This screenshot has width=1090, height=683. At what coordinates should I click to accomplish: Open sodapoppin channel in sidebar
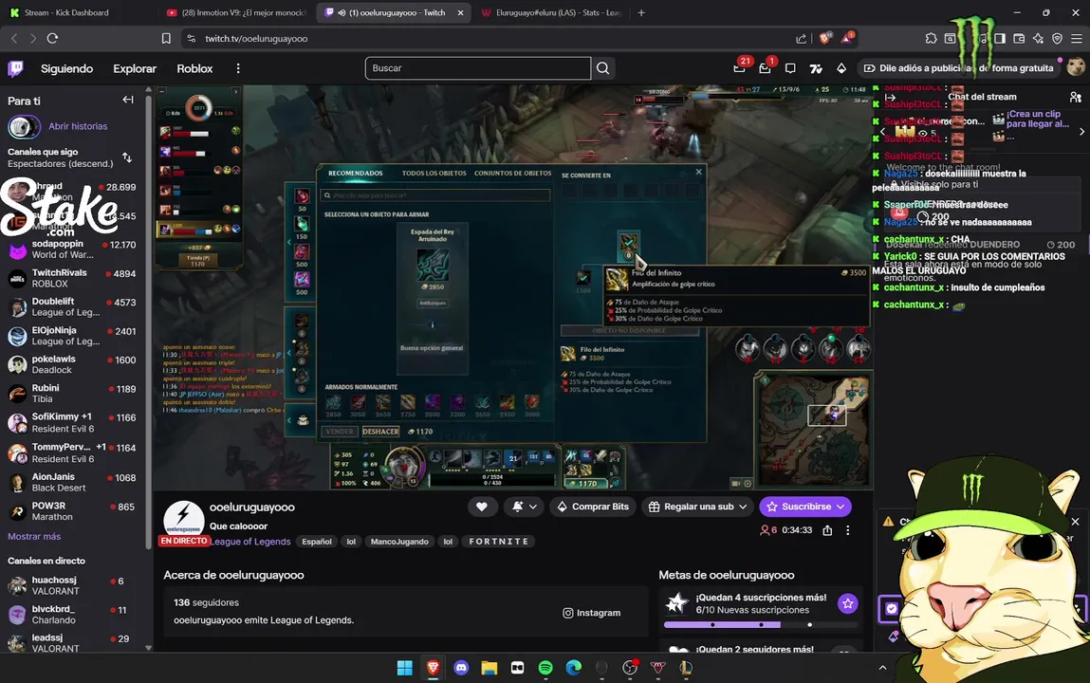72,249
